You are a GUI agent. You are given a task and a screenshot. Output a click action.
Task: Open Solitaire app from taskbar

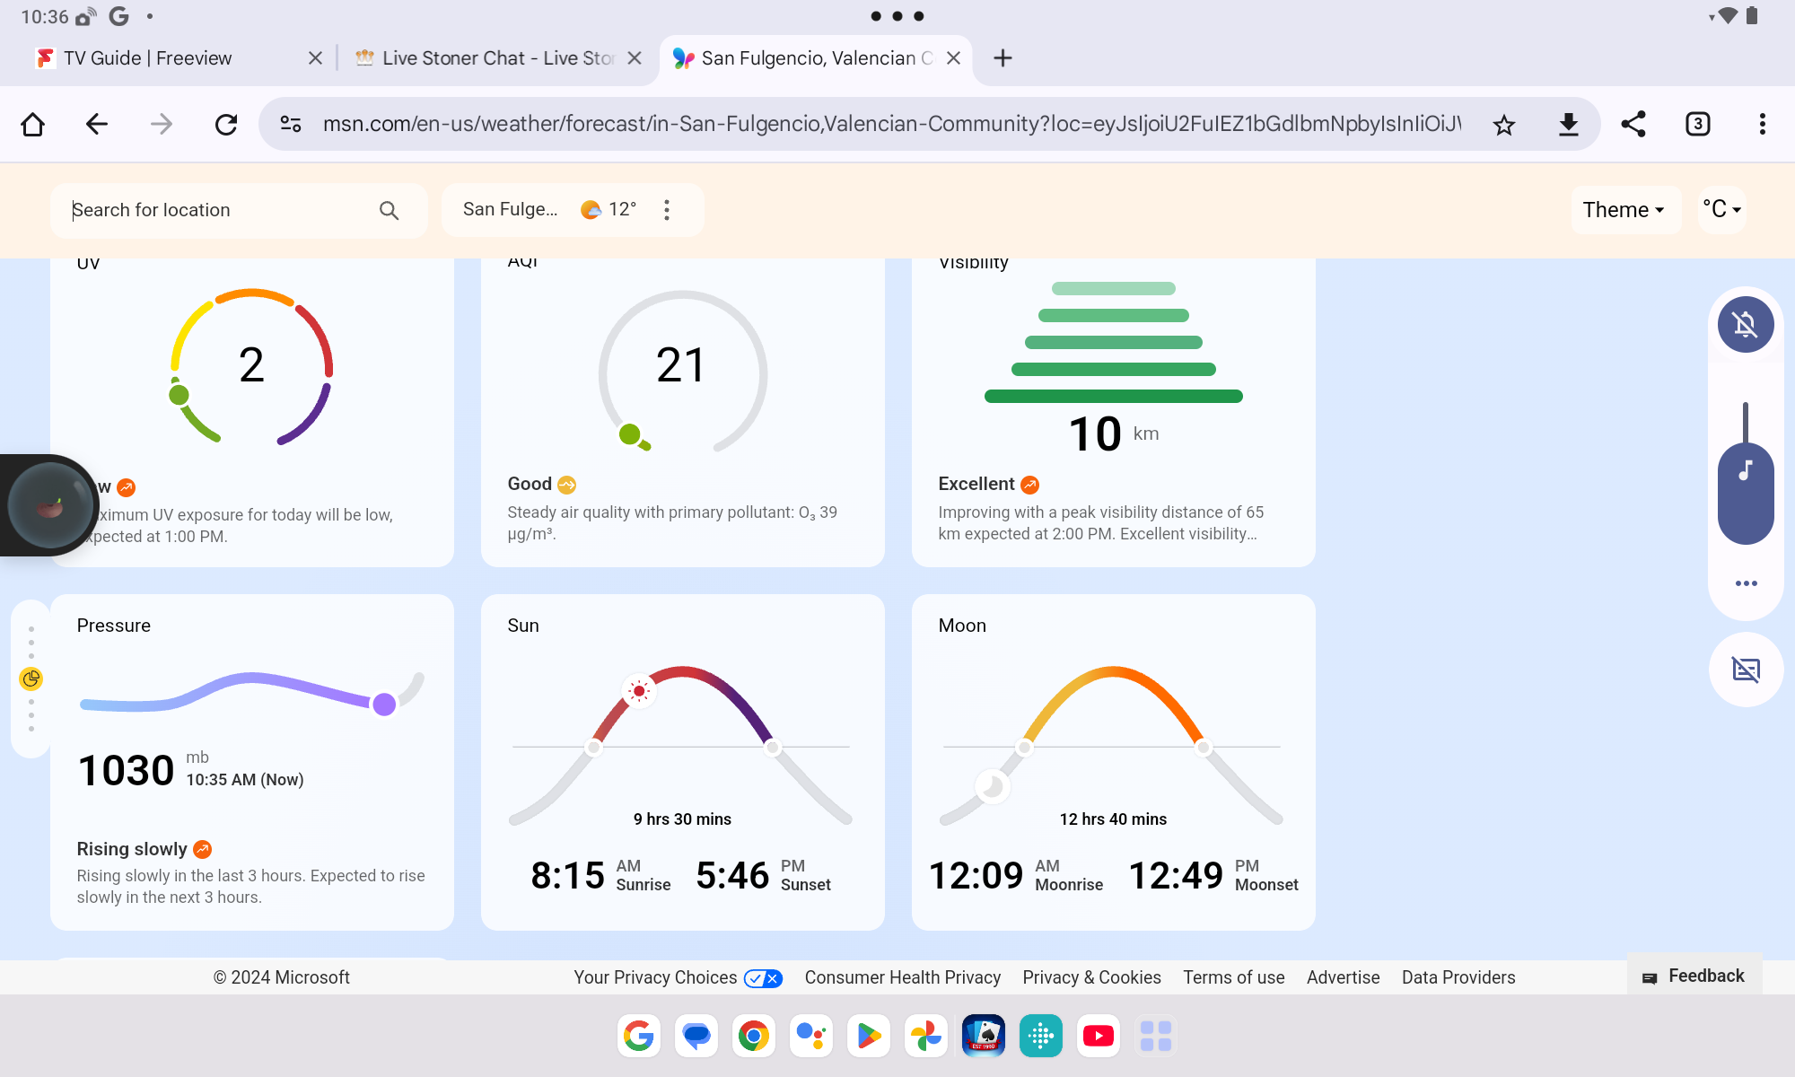click(984, 1036)
